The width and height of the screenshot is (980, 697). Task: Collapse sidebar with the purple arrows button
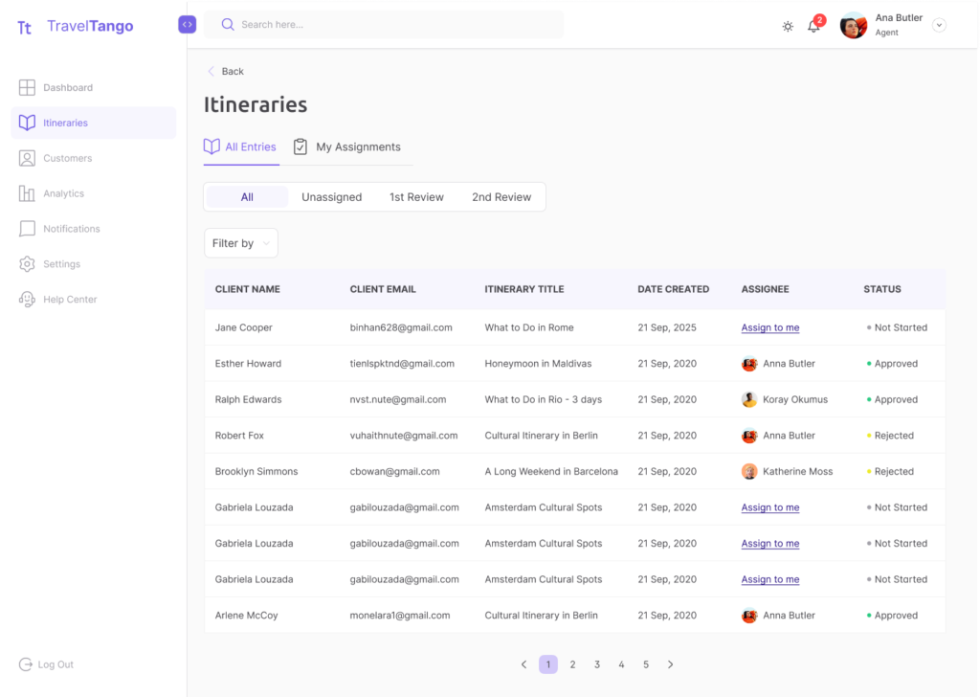click(x=187, y=25)
